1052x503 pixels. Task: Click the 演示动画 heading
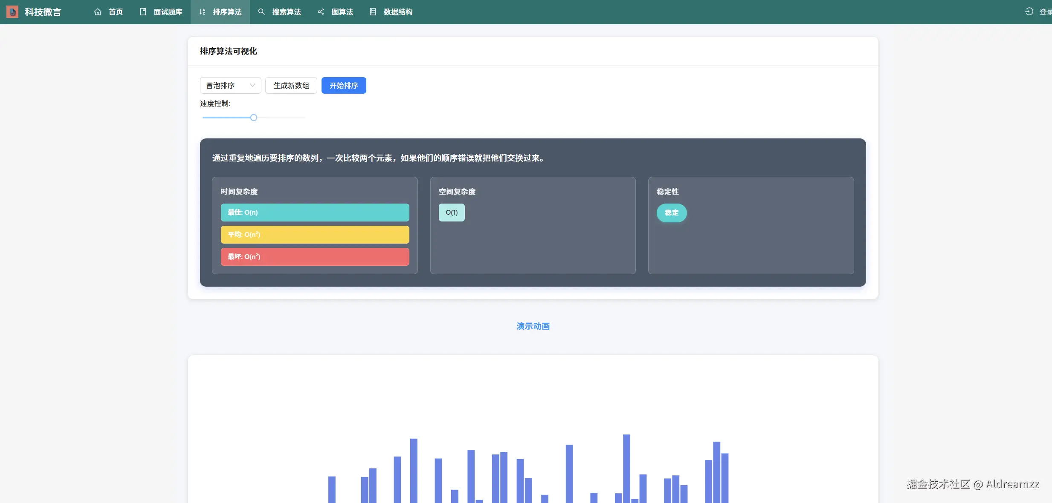pyautogui.click(x=533, y=326)
